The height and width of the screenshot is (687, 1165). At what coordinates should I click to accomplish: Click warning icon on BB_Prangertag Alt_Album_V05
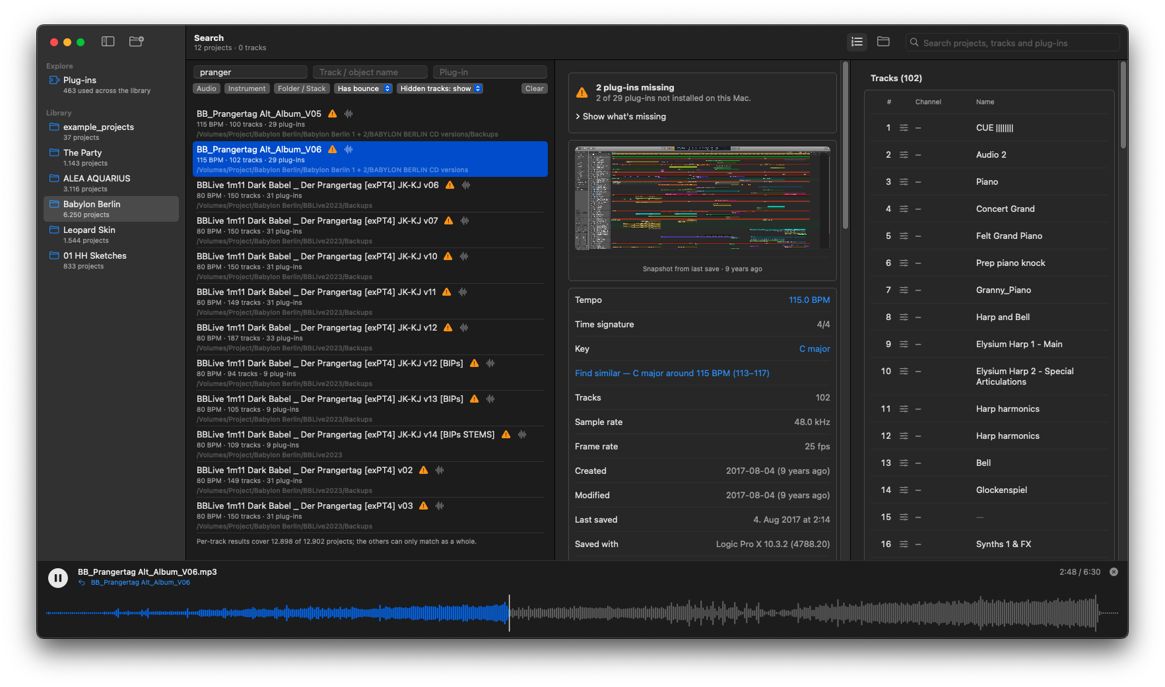333,114
